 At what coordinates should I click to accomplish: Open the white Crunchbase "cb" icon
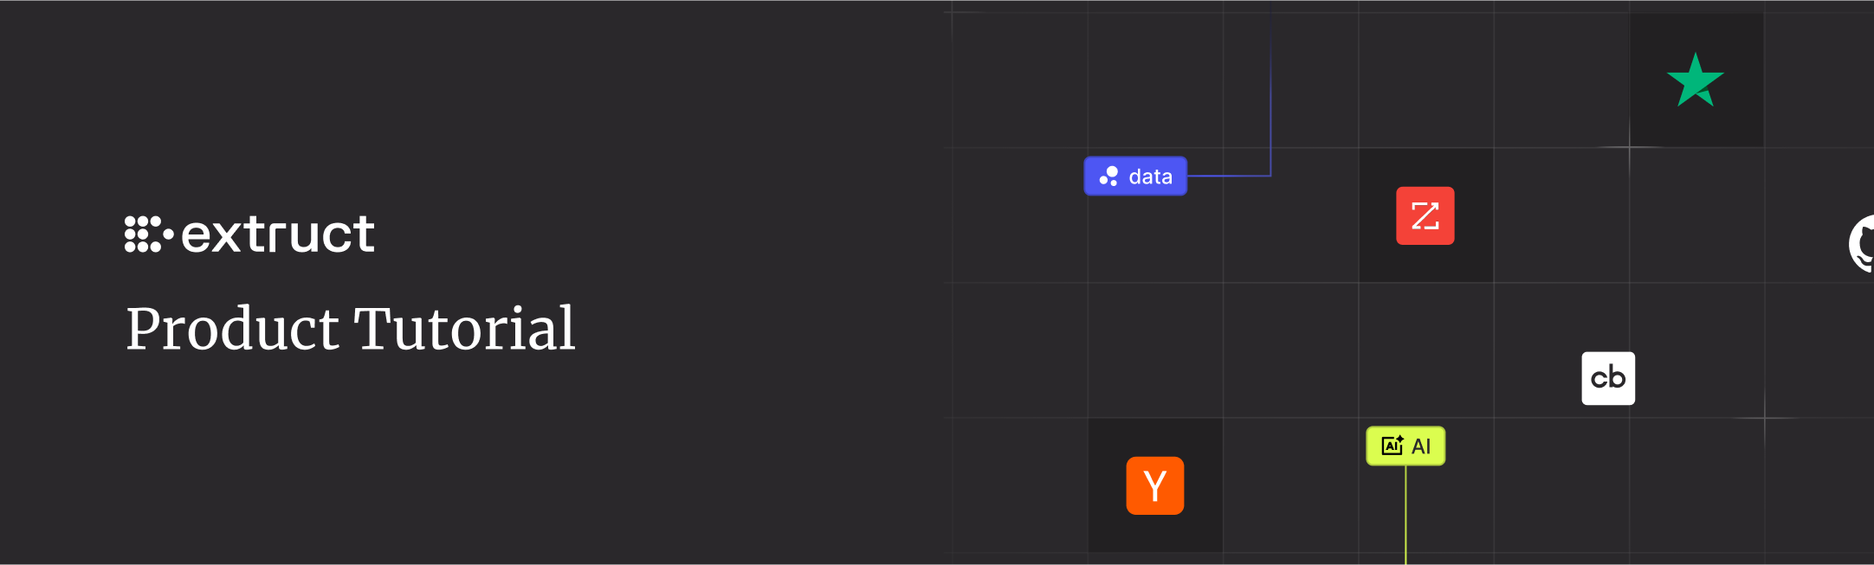[1608, 378]
